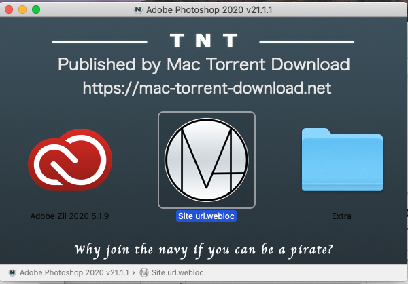This screenshot has width=408, height=284.
Task: Click the Extra folder name label
Action: click(x=341, y=216)
